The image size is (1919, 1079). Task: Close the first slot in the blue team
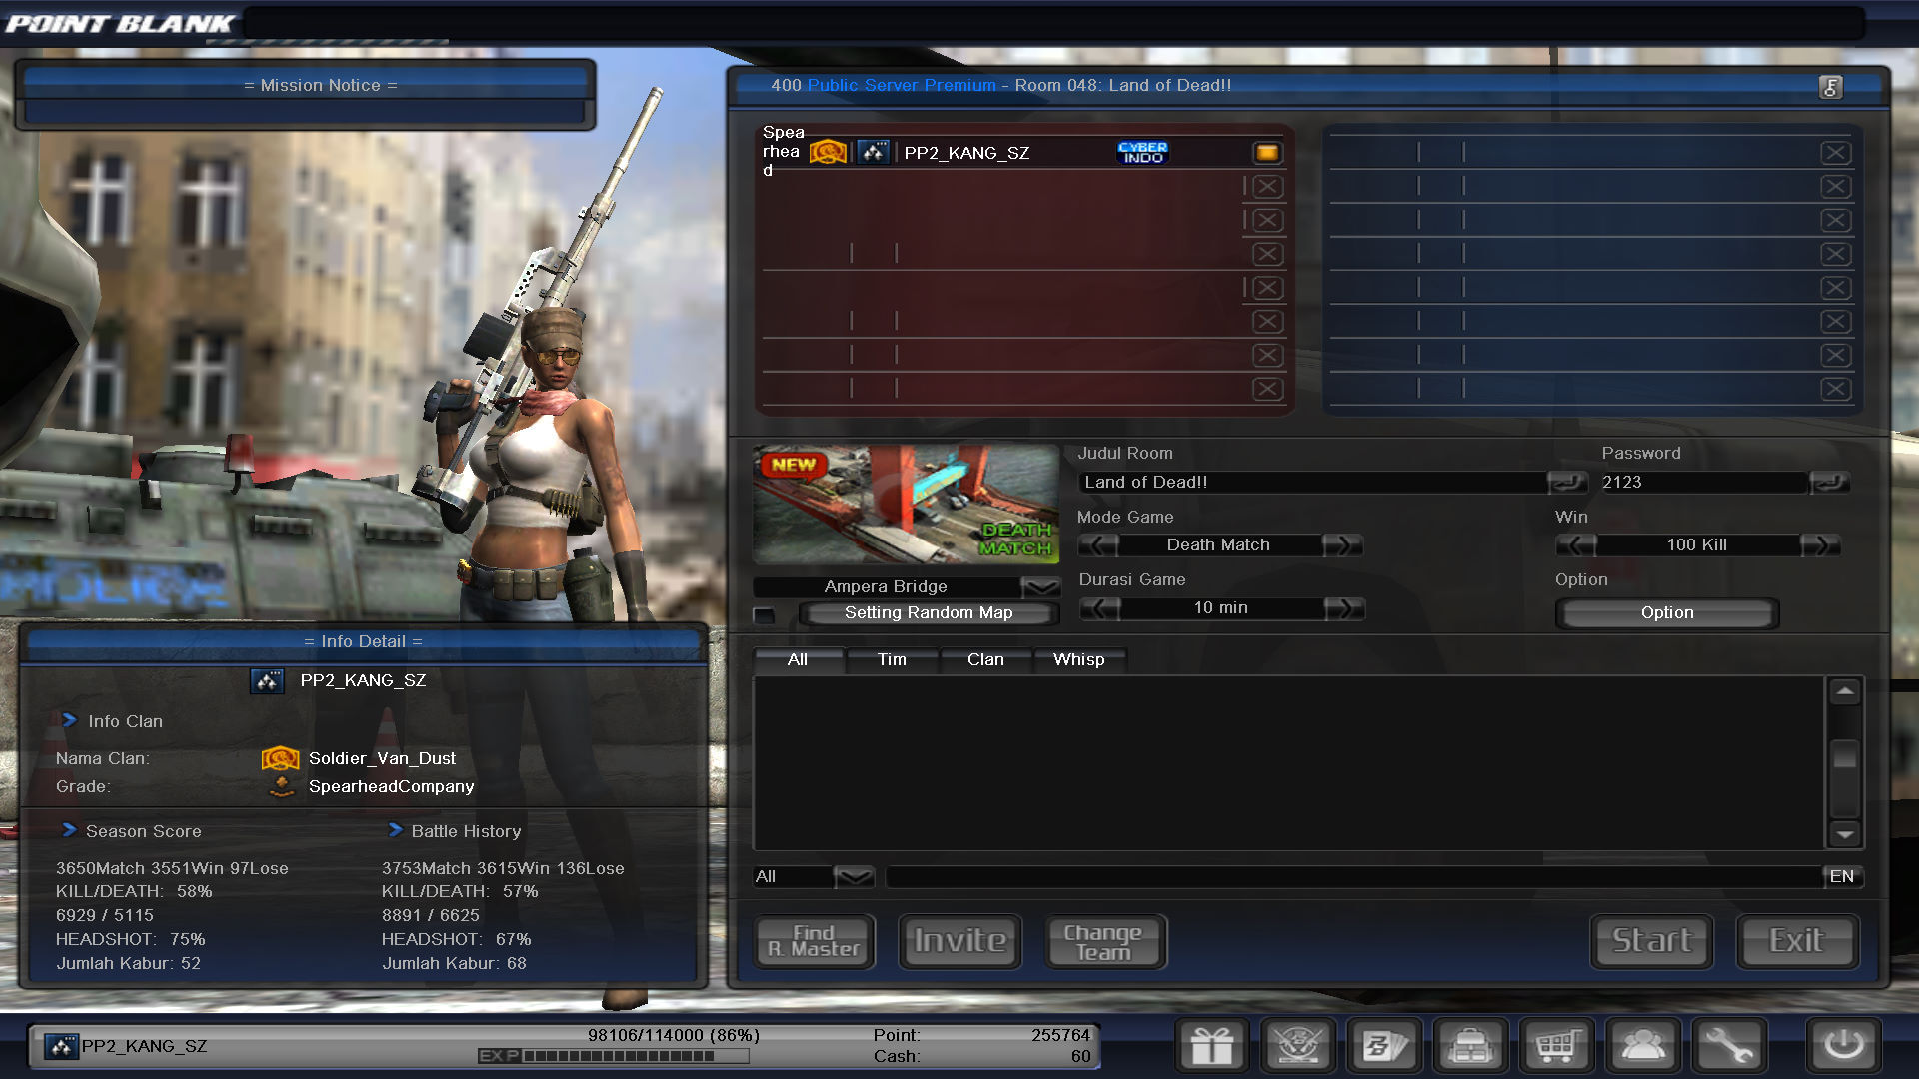(x=1835, y=153)
